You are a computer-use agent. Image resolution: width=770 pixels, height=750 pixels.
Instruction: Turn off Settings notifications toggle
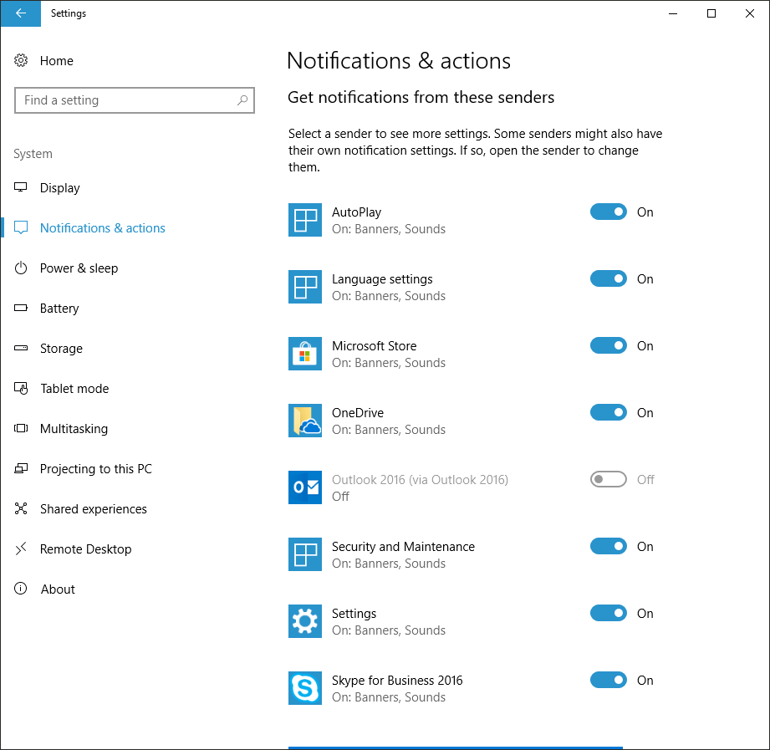tap(609, 613)
